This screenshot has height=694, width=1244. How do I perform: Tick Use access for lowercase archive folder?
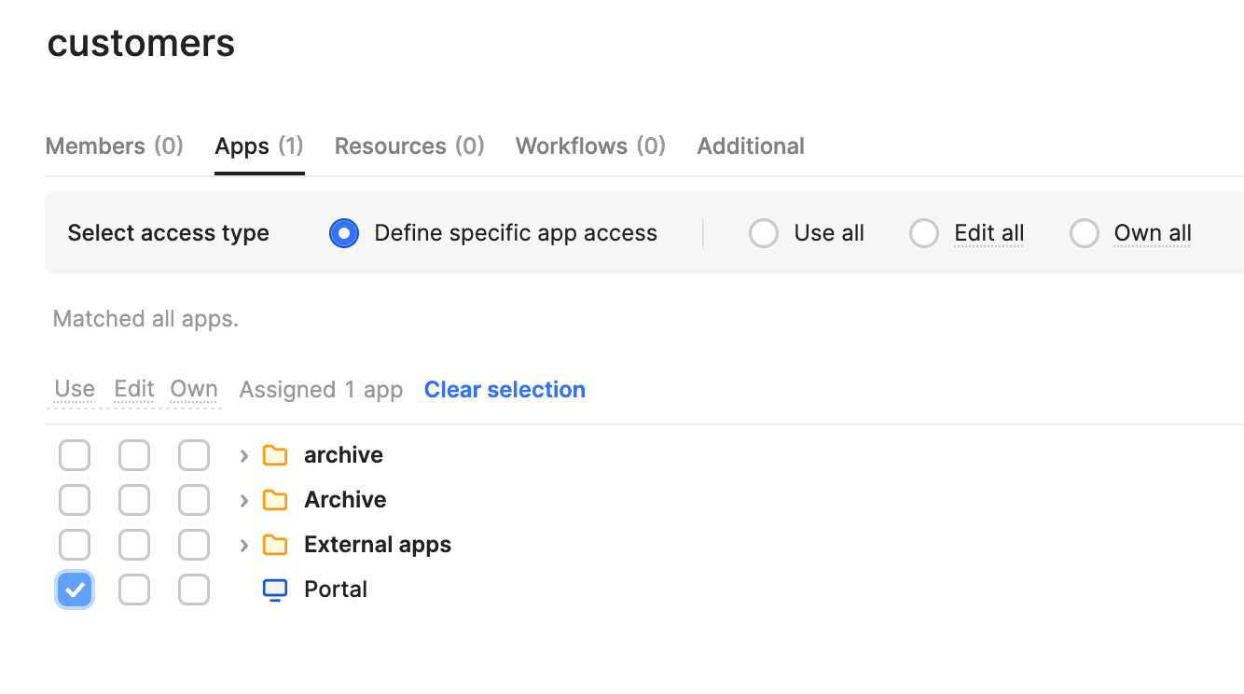[x=75, y=455]
